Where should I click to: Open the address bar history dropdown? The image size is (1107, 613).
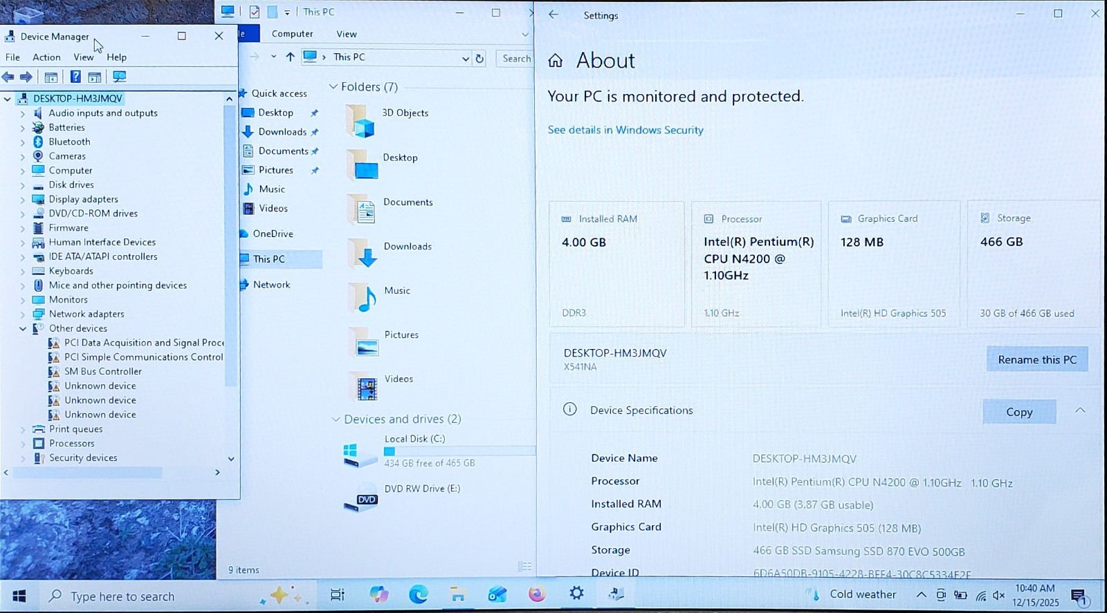[x=466, y=59]
